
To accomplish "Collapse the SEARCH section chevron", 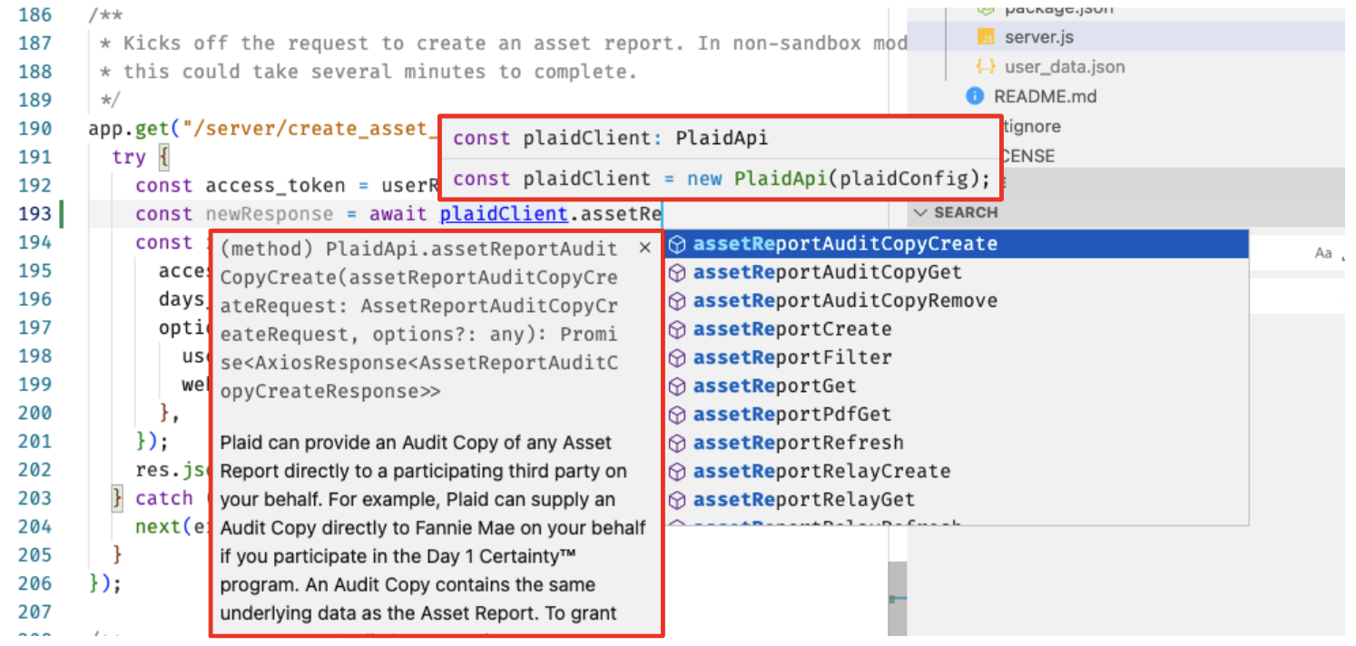I will [x=920, y=212].
